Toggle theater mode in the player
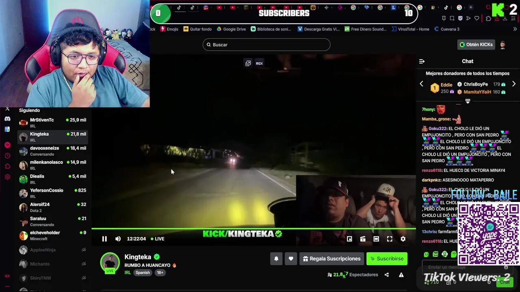The height and width of the screenshot is (292, 520). click(x=376, y=239)
